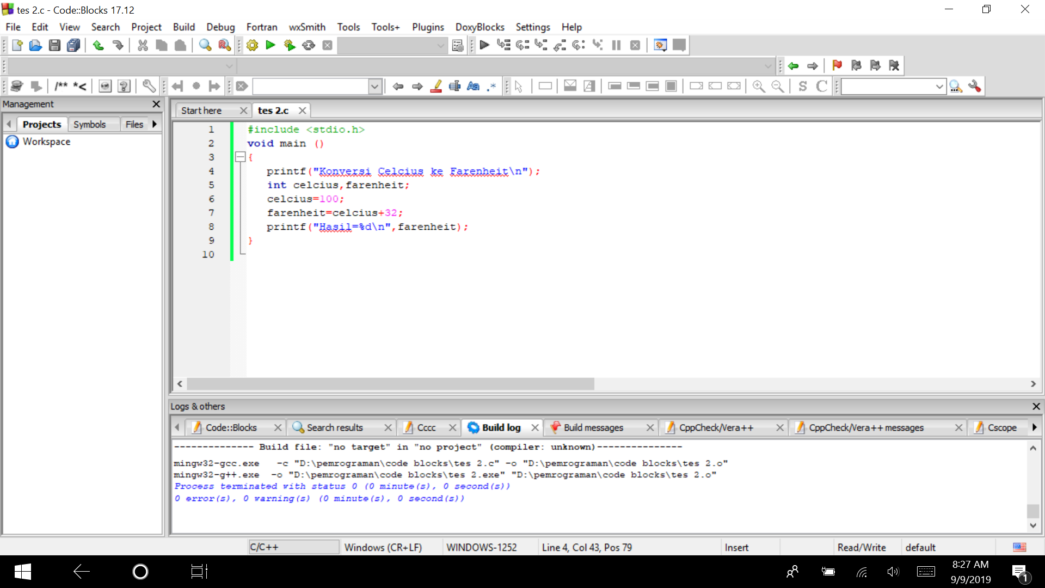Switch to the Build messages tab
1045x588 pixels.
point(593,427)
